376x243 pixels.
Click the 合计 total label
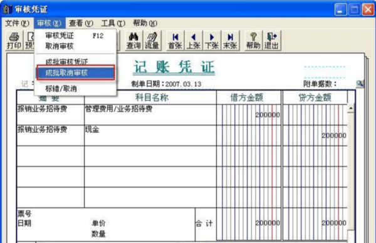point(204,224)
